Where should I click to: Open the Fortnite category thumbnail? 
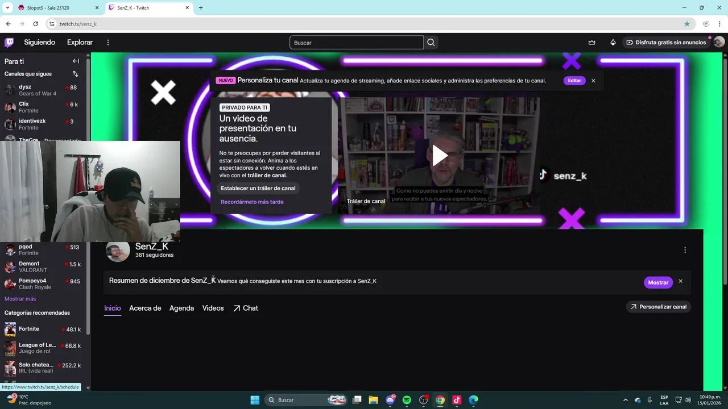click(x=10, y=329)
